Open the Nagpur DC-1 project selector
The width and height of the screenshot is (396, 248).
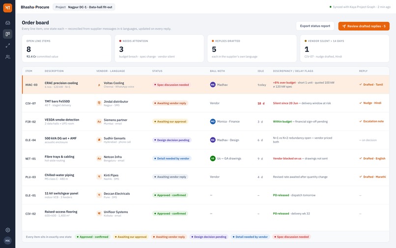click(84, 7)
